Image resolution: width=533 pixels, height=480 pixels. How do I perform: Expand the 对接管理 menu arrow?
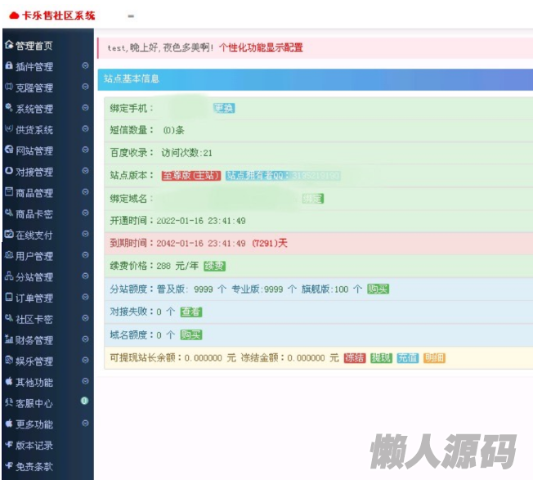[x=85, y=171]
